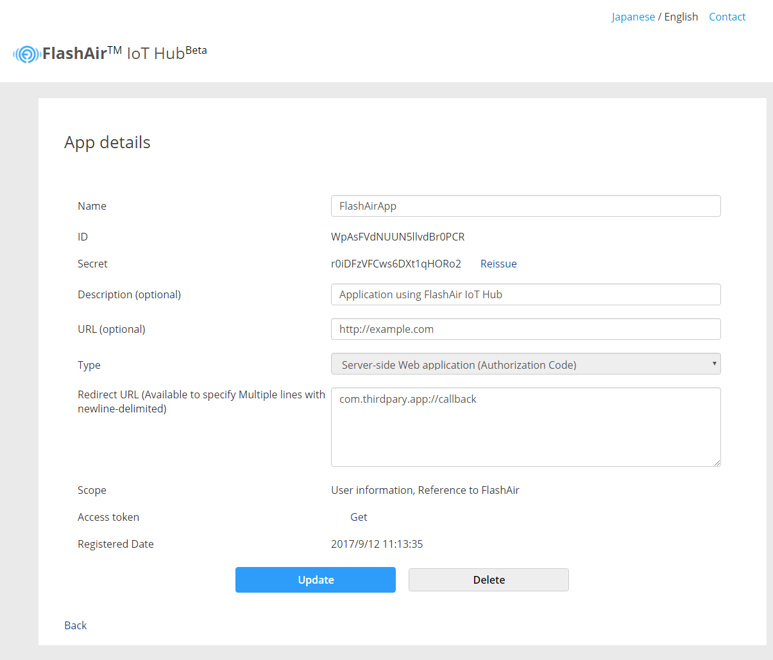Navigate Back to the app list
The image size is (773, 660).
[x=75, y=625]
